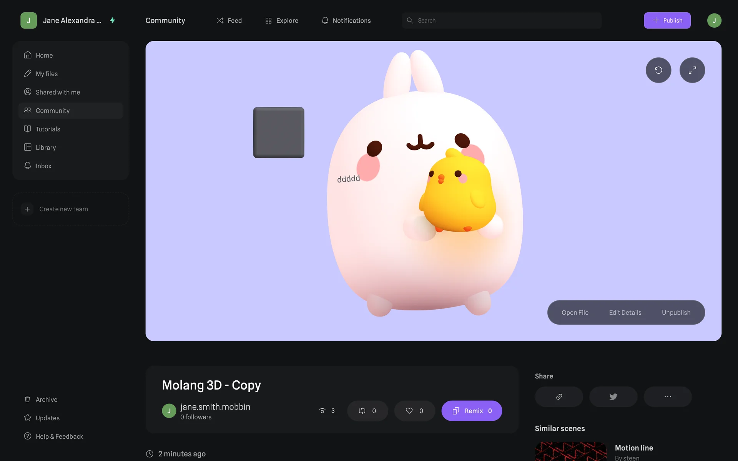The width and height of the screenshot is (738, 461).
Task: Click the Unpublish button
Action: [676, 312]
